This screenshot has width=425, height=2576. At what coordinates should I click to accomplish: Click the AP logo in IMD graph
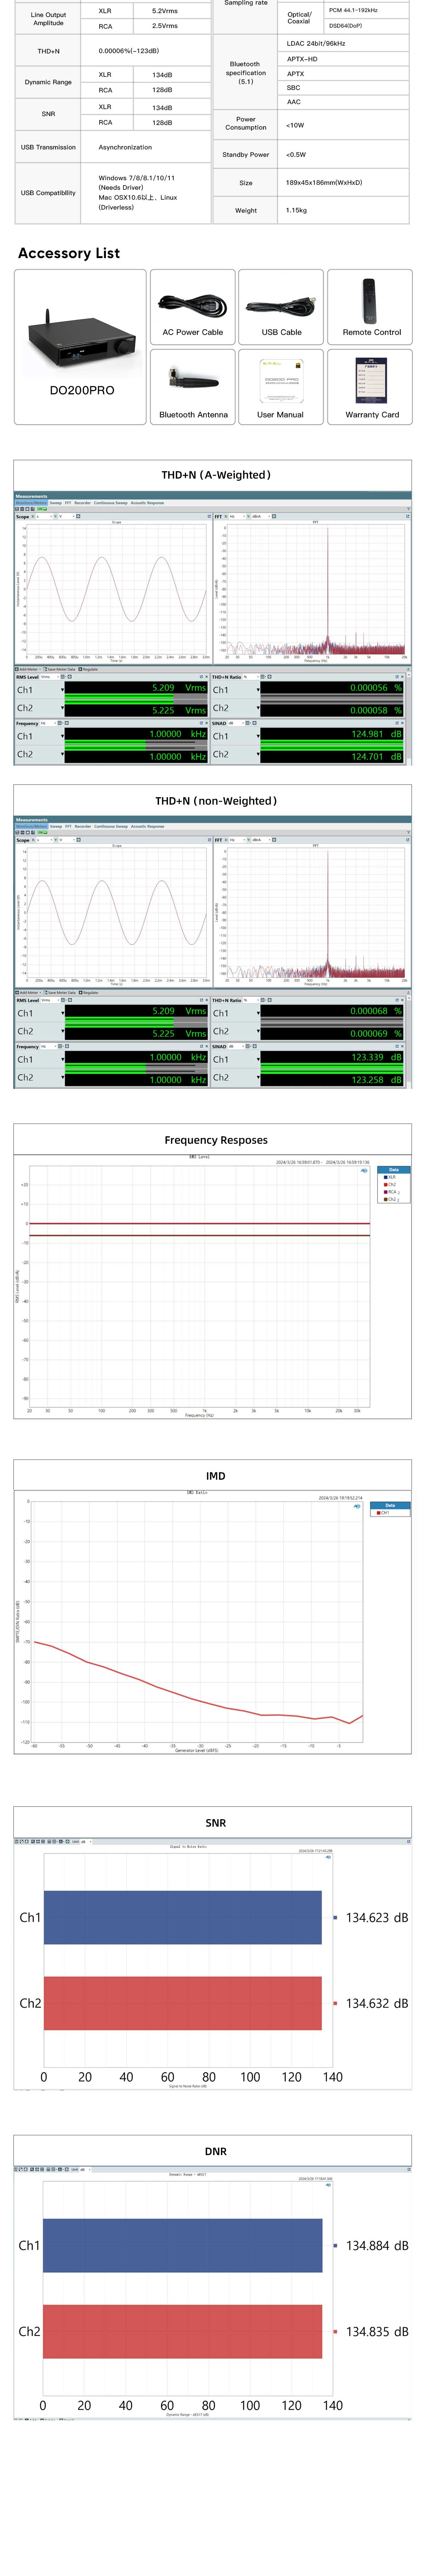point(357,1506)
